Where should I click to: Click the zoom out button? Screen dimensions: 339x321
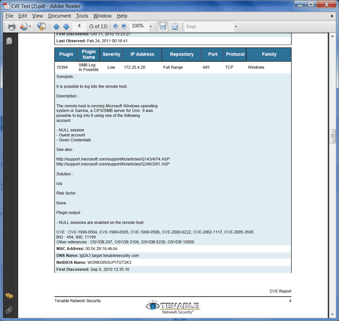(115, 27)
